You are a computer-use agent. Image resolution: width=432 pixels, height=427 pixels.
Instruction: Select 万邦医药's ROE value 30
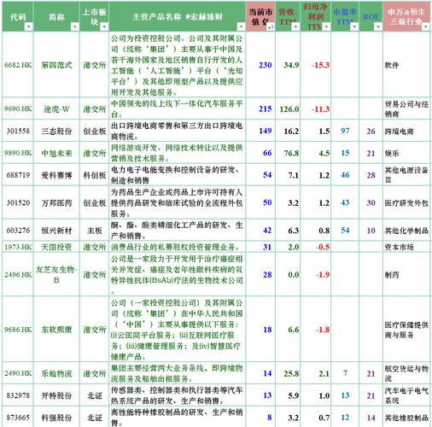pos(371,202)
